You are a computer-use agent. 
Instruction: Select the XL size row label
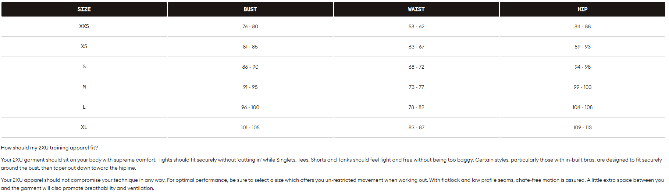click(x=84, y=127)
